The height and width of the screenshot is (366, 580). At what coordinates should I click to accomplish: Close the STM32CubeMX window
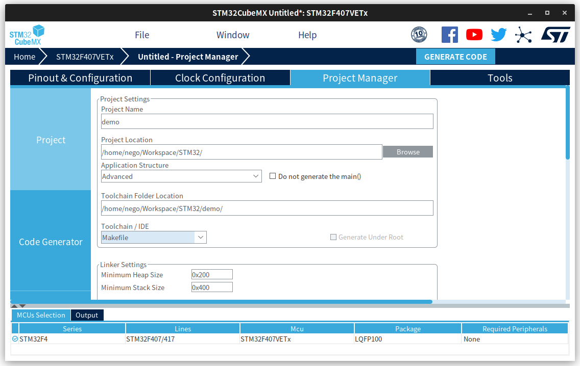565,13
